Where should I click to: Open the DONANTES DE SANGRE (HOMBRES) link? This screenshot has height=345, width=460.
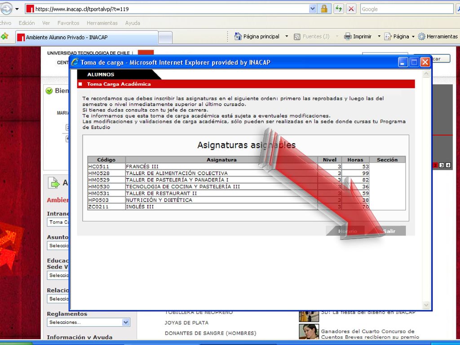210,333
